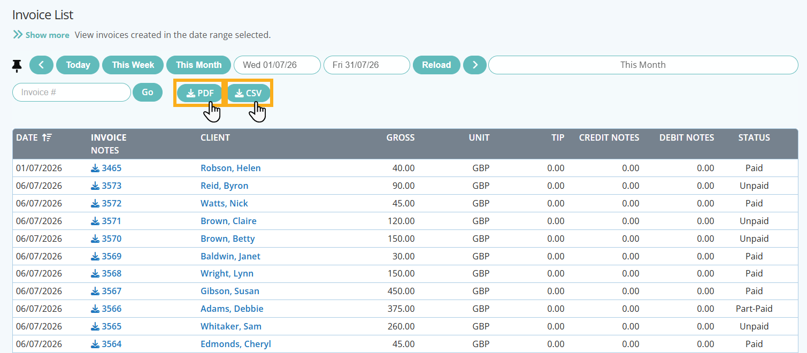Open client Baldwin, Janet
Viewport: 807px width, 353px height.
pos(230,256)
